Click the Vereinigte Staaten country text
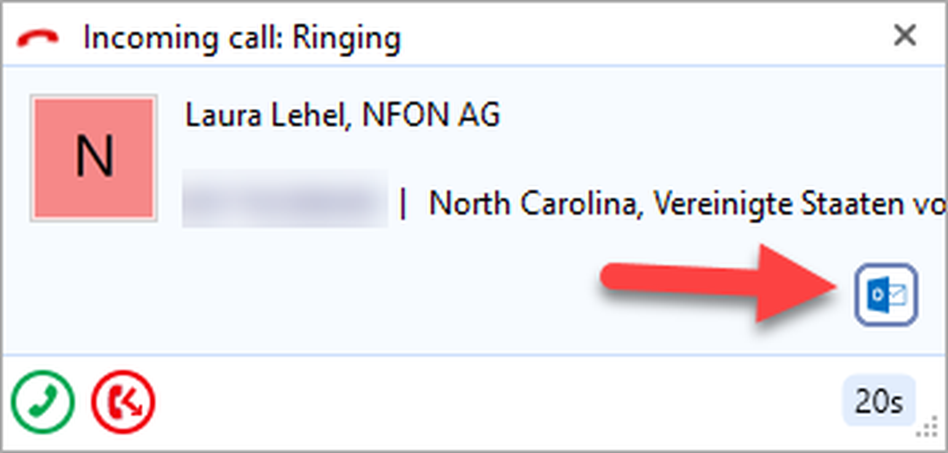The image size is (948, 453). pyautogui.click(x=777, y=204)
